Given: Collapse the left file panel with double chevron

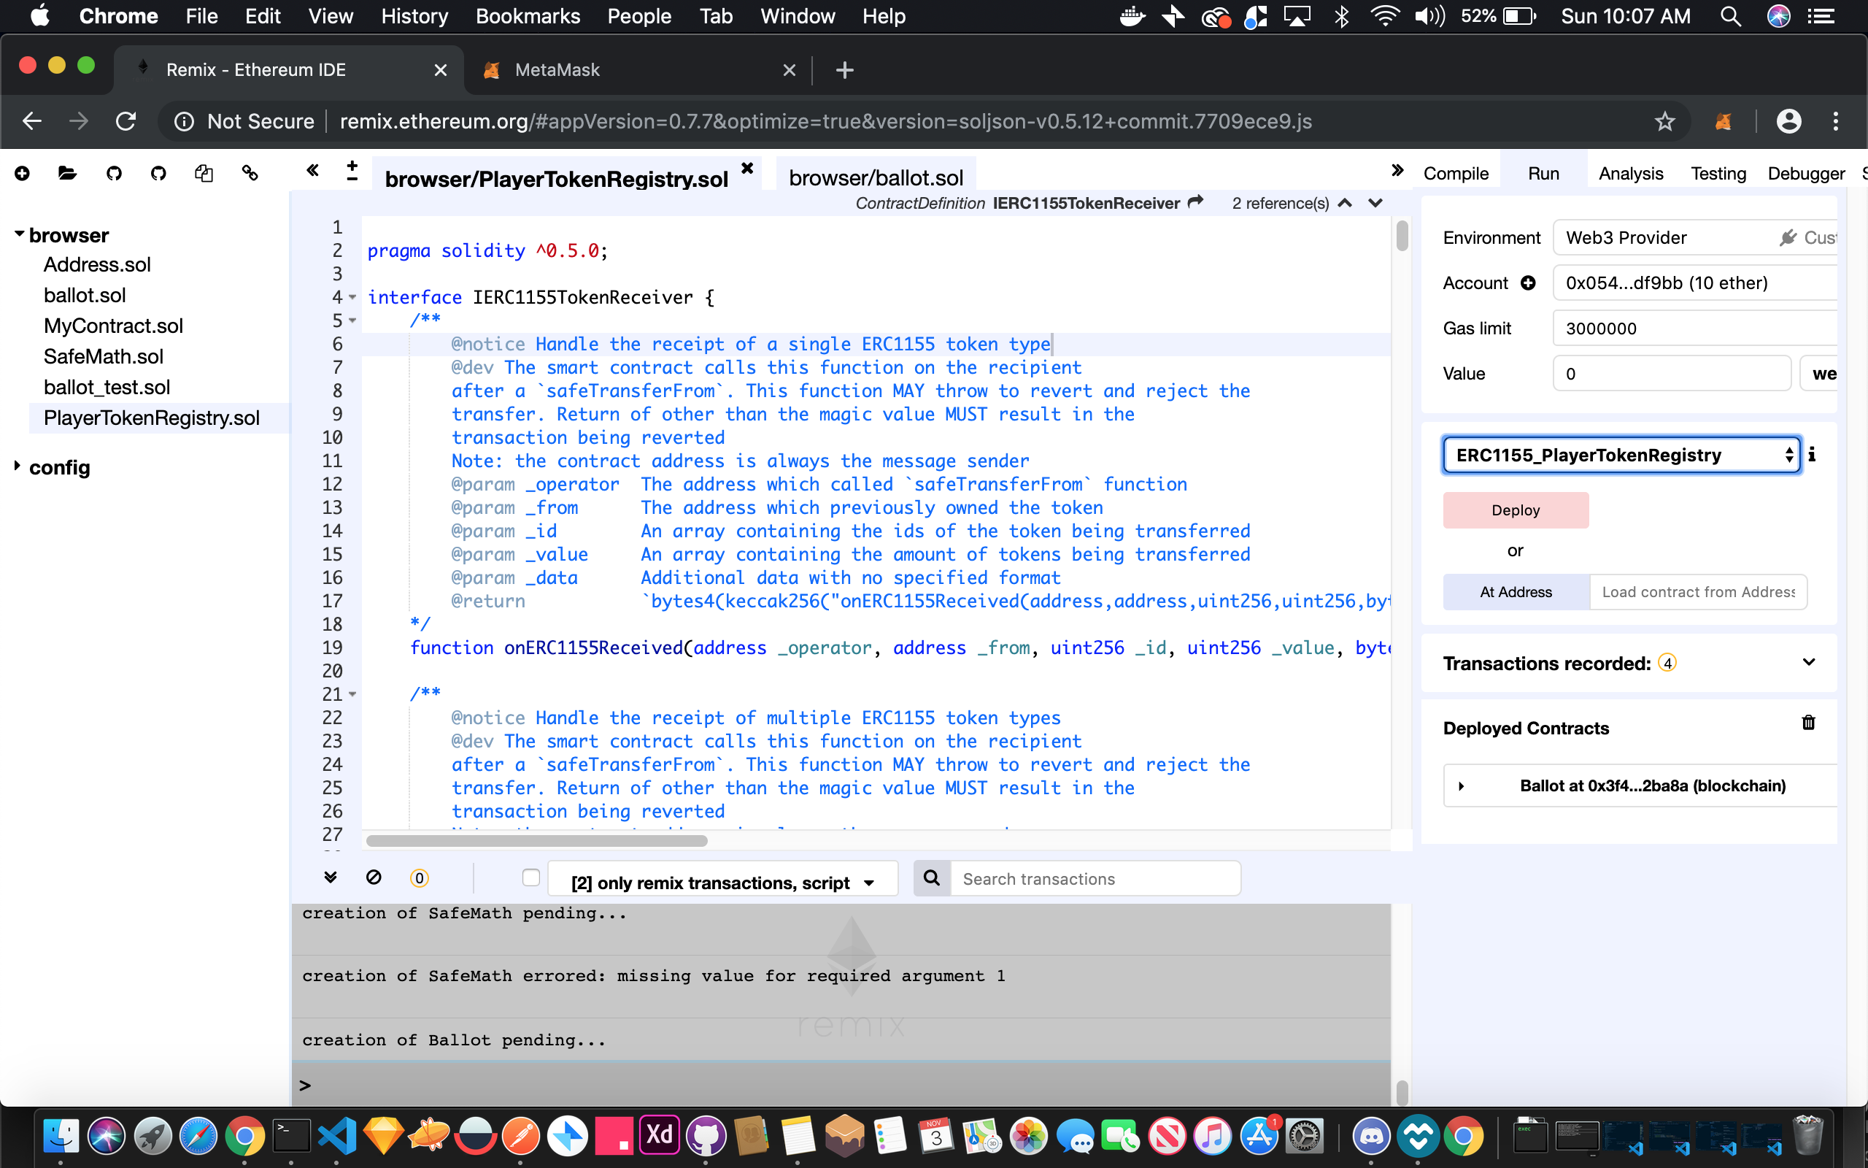Looking at the screenshot, I should 312,171.
